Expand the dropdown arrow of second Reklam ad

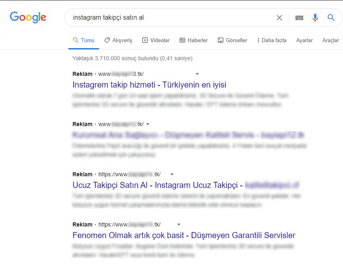coord(148,124)
